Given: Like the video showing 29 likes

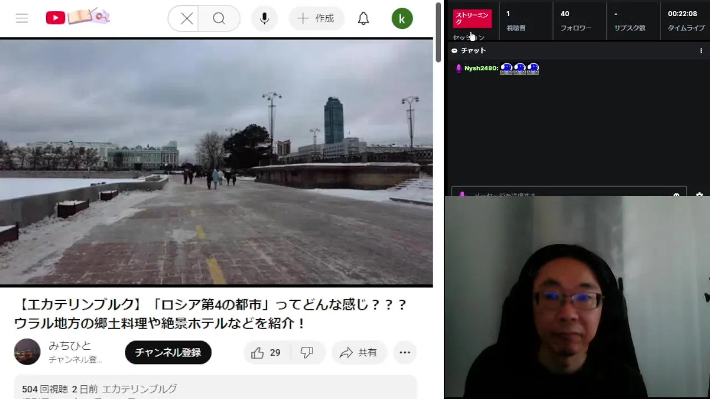Looking at the screenshot, I should (x=266, y=352).
